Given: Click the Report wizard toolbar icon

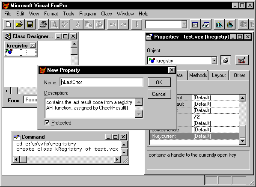Looking at the screenshot, I should [230, 24].
